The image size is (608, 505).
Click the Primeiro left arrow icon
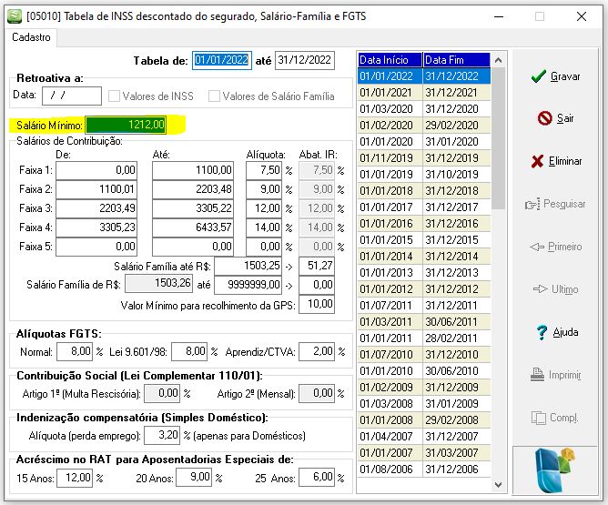click(537, 247)
